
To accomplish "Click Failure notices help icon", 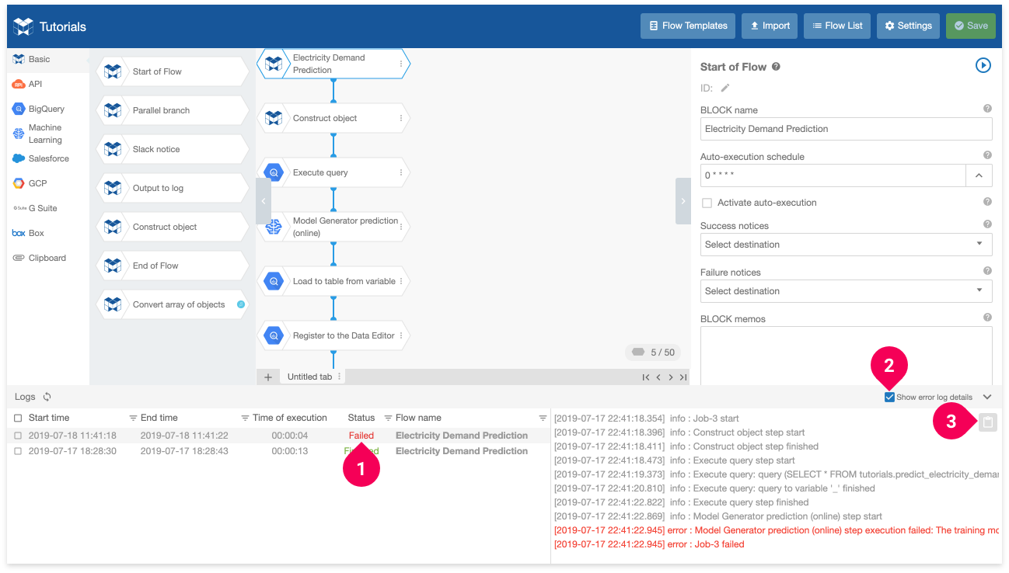I will pyautogui.click(x=987, y=271).
